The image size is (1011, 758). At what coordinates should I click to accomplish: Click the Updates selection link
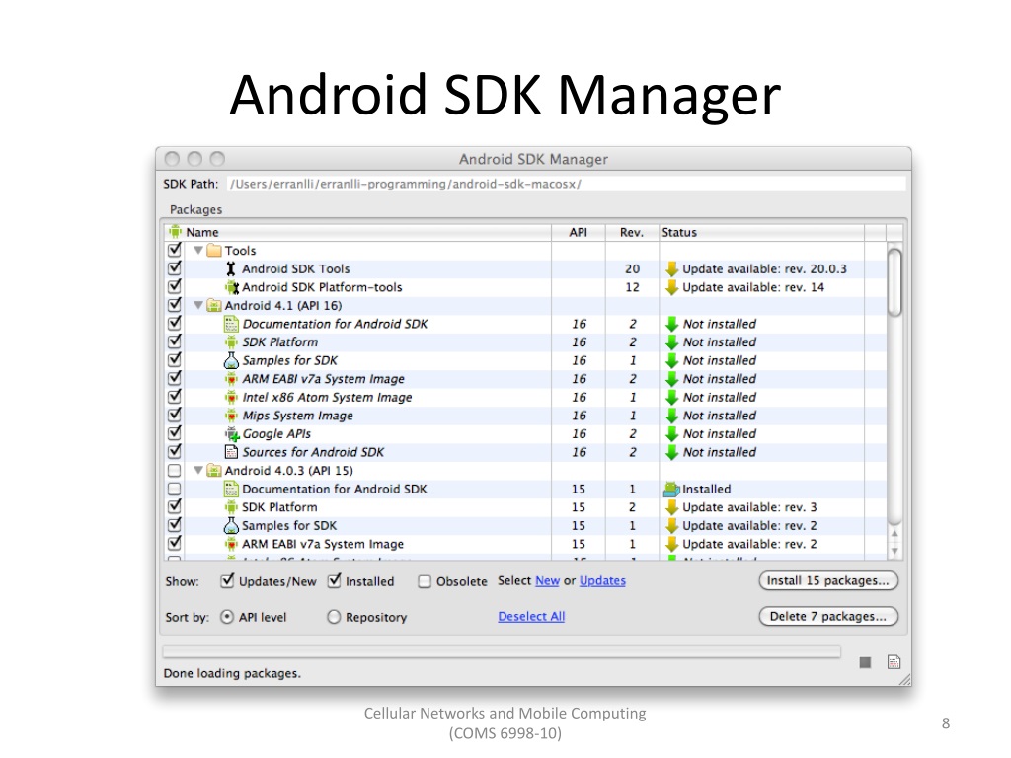click(602, 580)
